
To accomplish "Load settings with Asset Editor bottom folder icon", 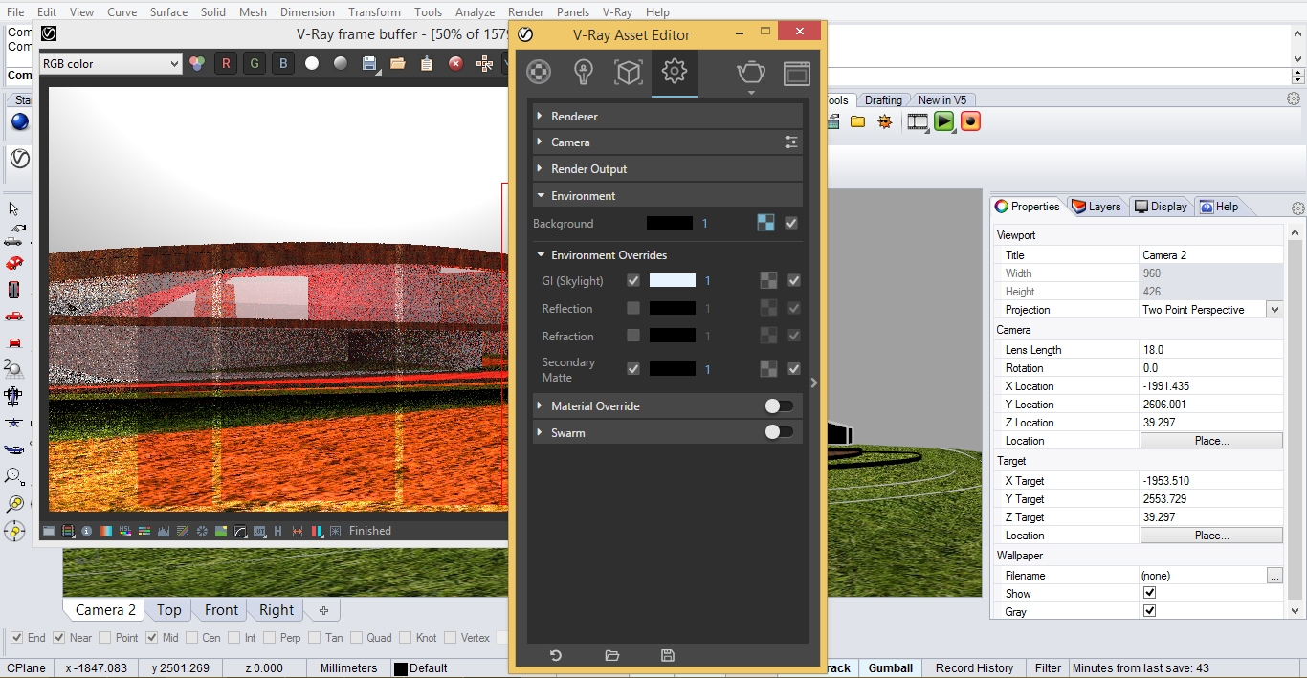I will [x=612, y=655].
